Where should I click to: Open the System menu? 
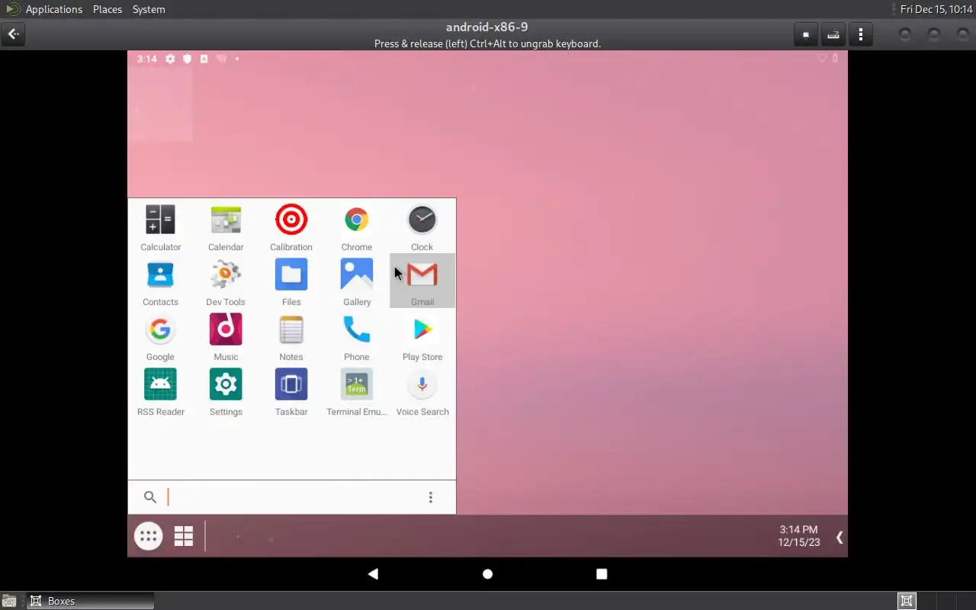(149, 9)
